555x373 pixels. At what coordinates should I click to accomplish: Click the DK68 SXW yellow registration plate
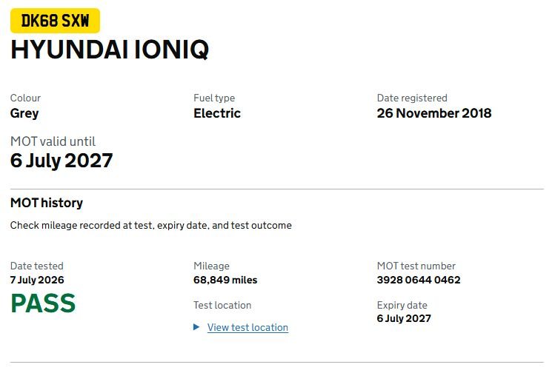coord(56,21)
